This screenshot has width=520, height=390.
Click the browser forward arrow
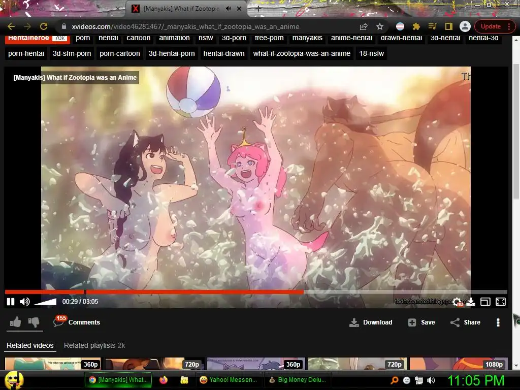pos(27,26)
